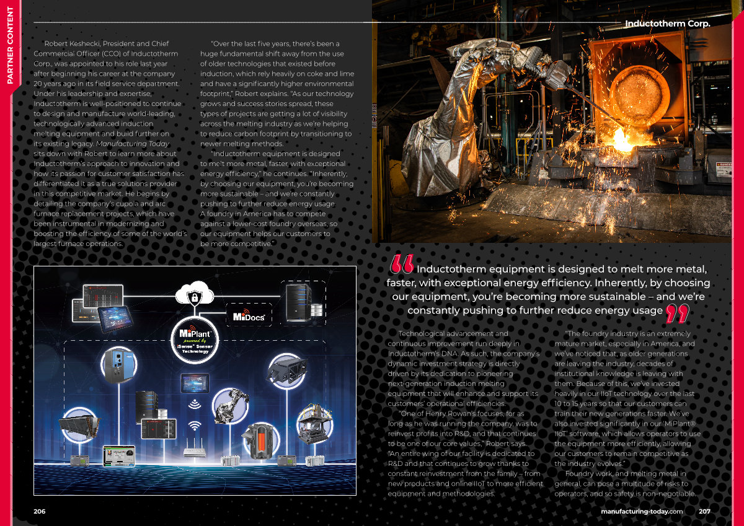Click the Inductotherm Corp. header title
Image resolution: width=744 pixels, height=526 pixels.
pos(668,24)
